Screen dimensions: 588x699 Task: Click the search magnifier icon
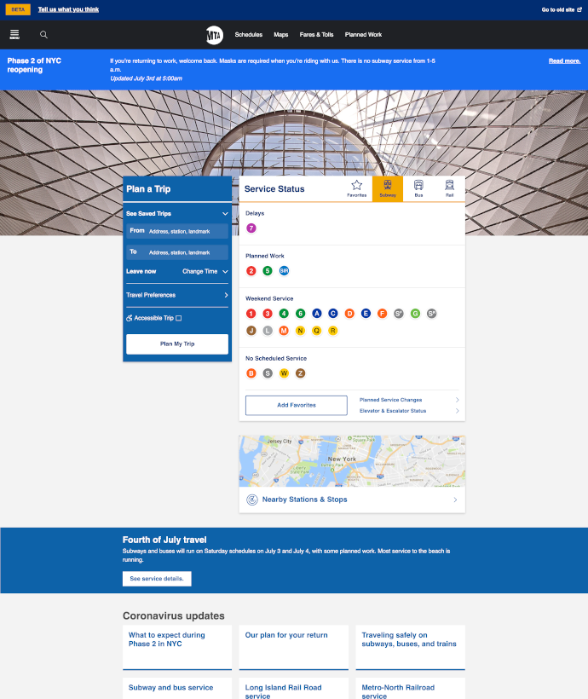click(44, 35)
